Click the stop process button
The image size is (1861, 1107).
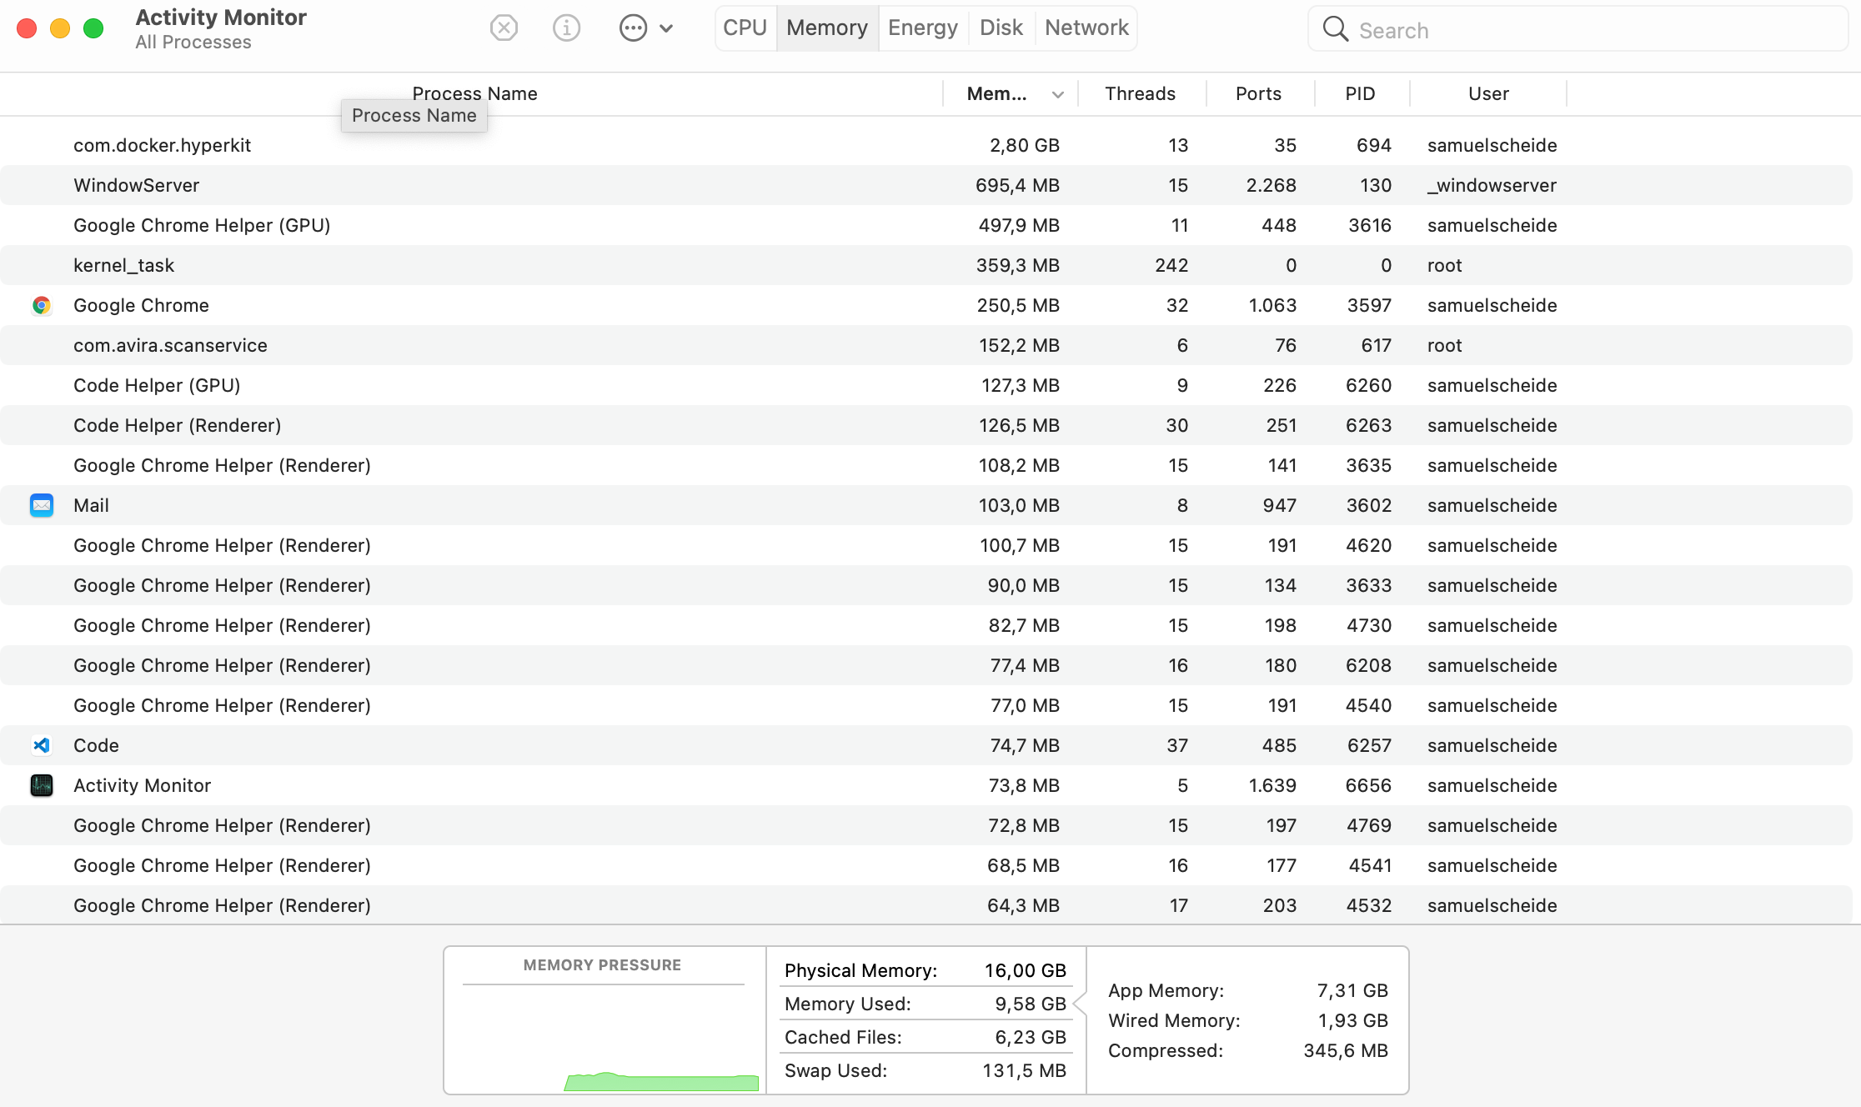[x=504, y=27]
